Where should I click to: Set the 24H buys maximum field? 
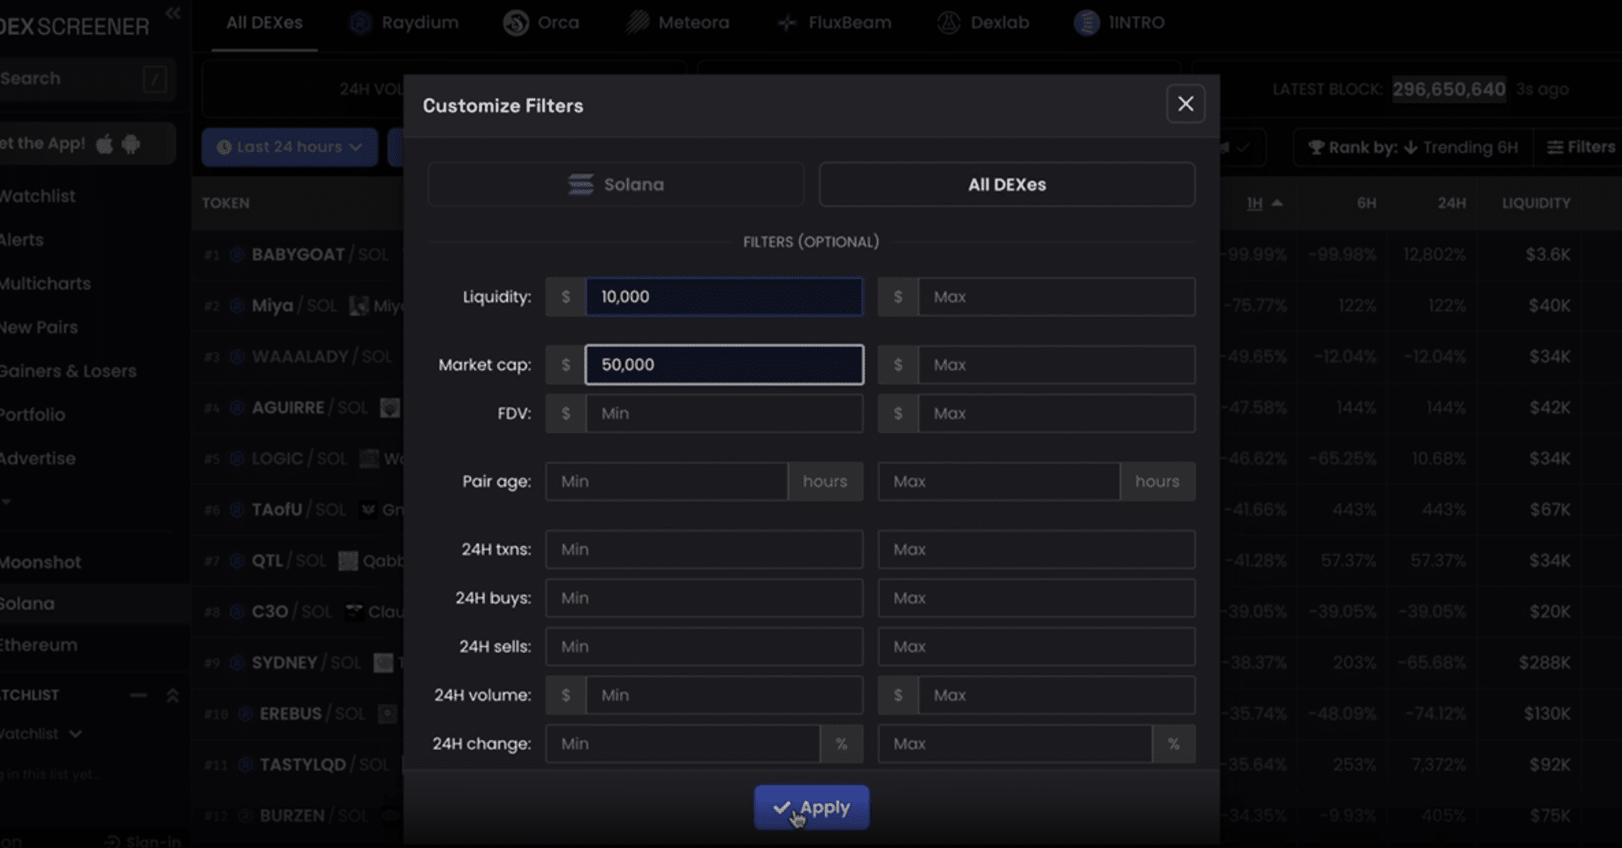1036,597
